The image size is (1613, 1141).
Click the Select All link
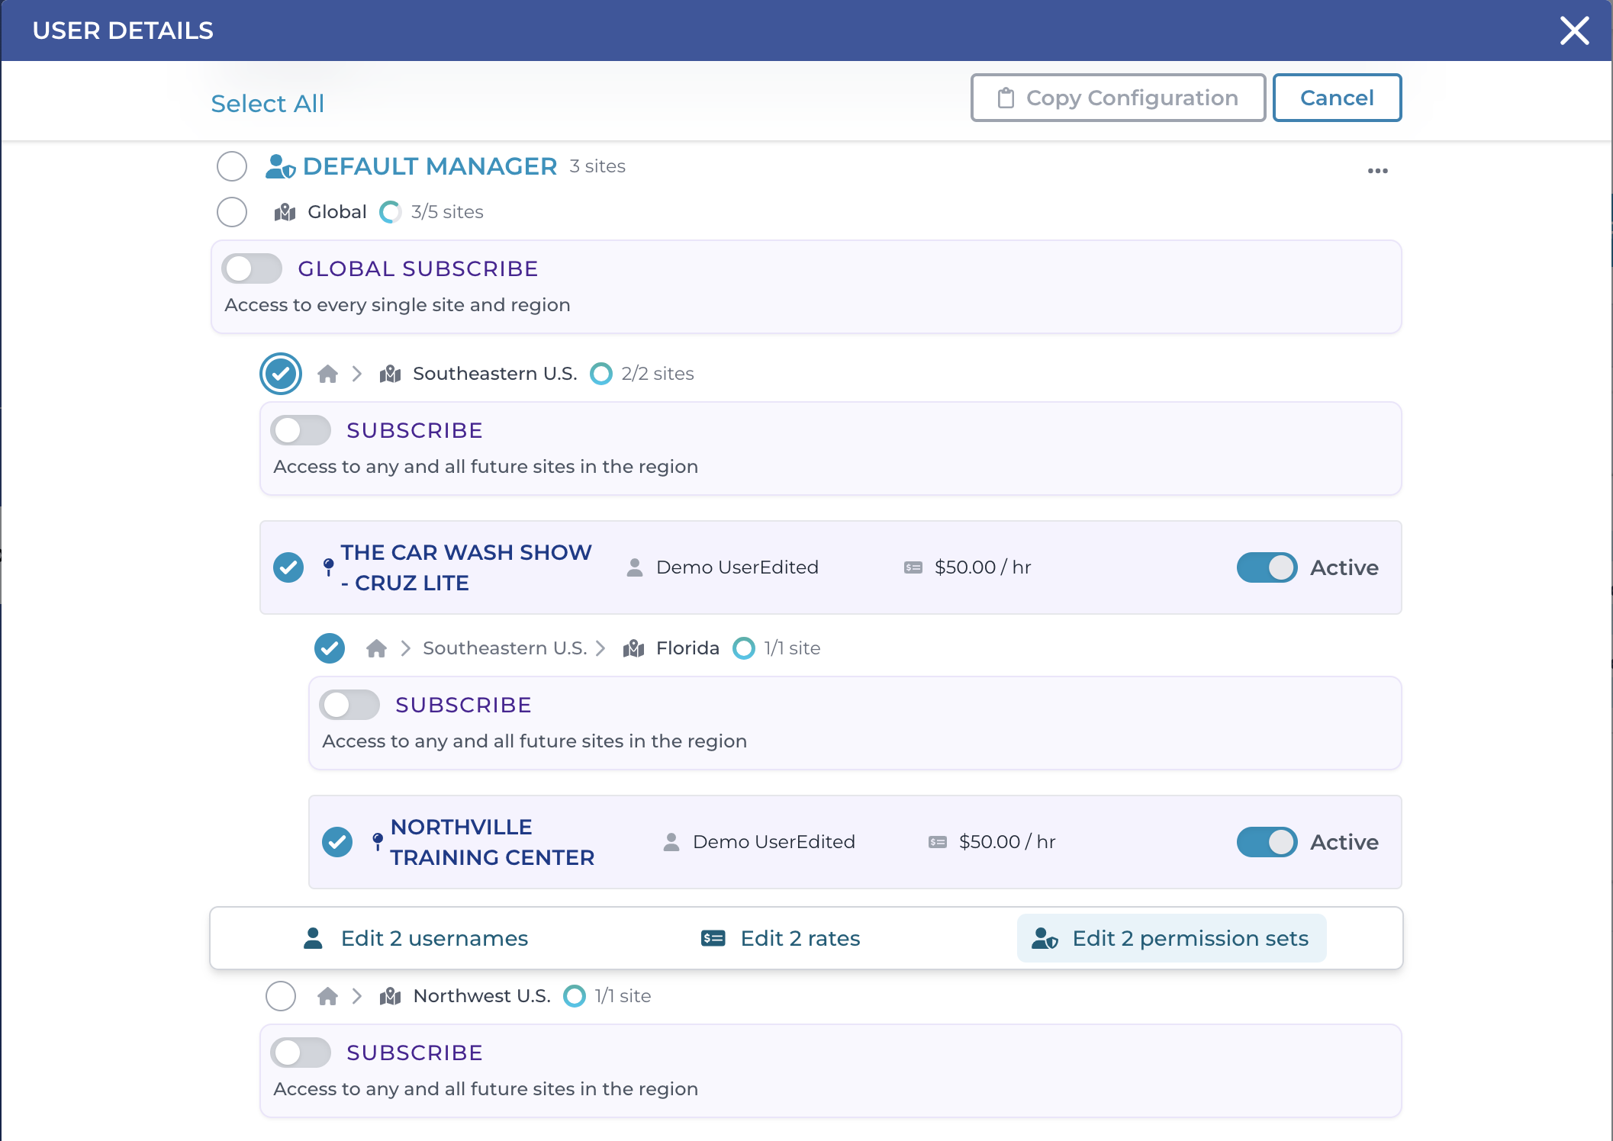(267, 104)
